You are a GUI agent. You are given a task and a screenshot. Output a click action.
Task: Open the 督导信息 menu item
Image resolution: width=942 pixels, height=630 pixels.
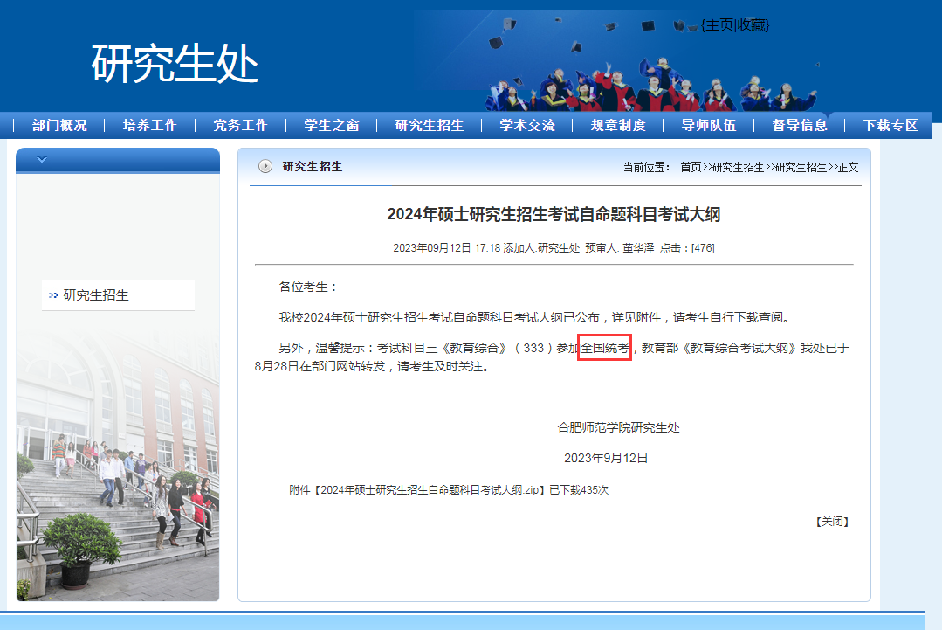coord(800,125)
